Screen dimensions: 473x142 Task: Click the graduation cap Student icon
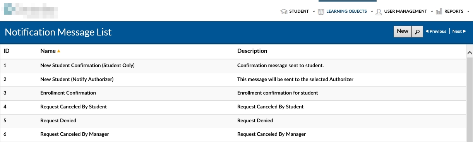(284, 12)
